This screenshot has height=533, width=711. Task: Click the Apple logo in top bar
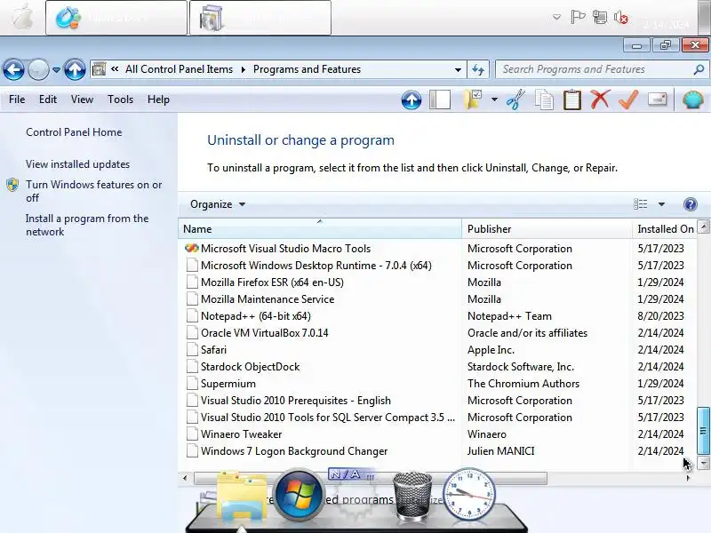click(x=21, y=16)
